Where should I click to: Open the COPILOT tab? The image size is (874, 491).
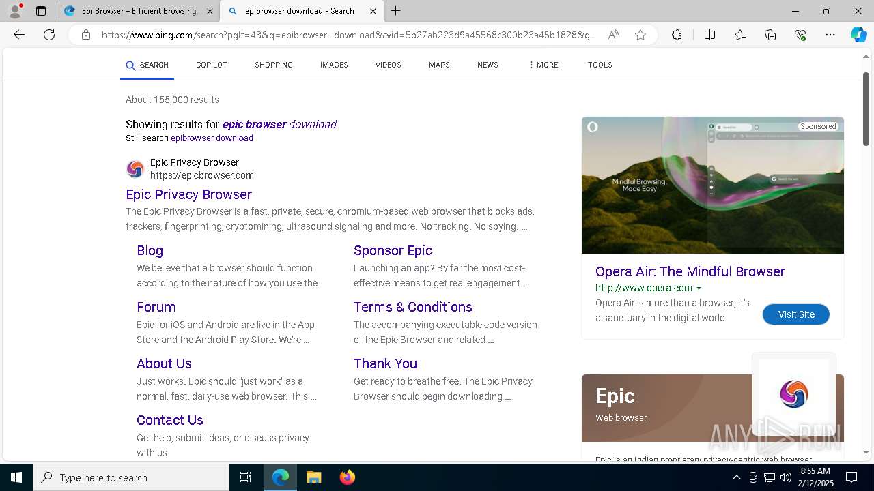(212, 65)
